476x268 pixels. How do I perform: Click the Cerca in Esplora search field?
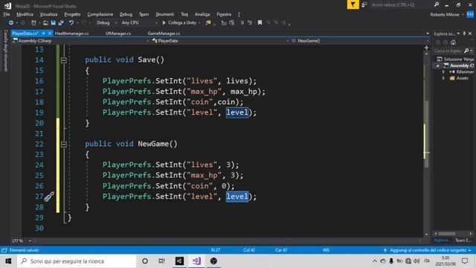coord(448,51)
